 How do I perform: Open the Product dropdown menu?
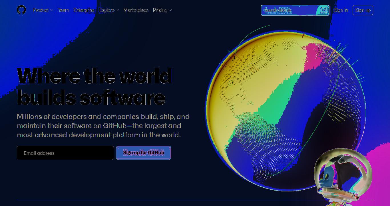click(x=43, y=10)
